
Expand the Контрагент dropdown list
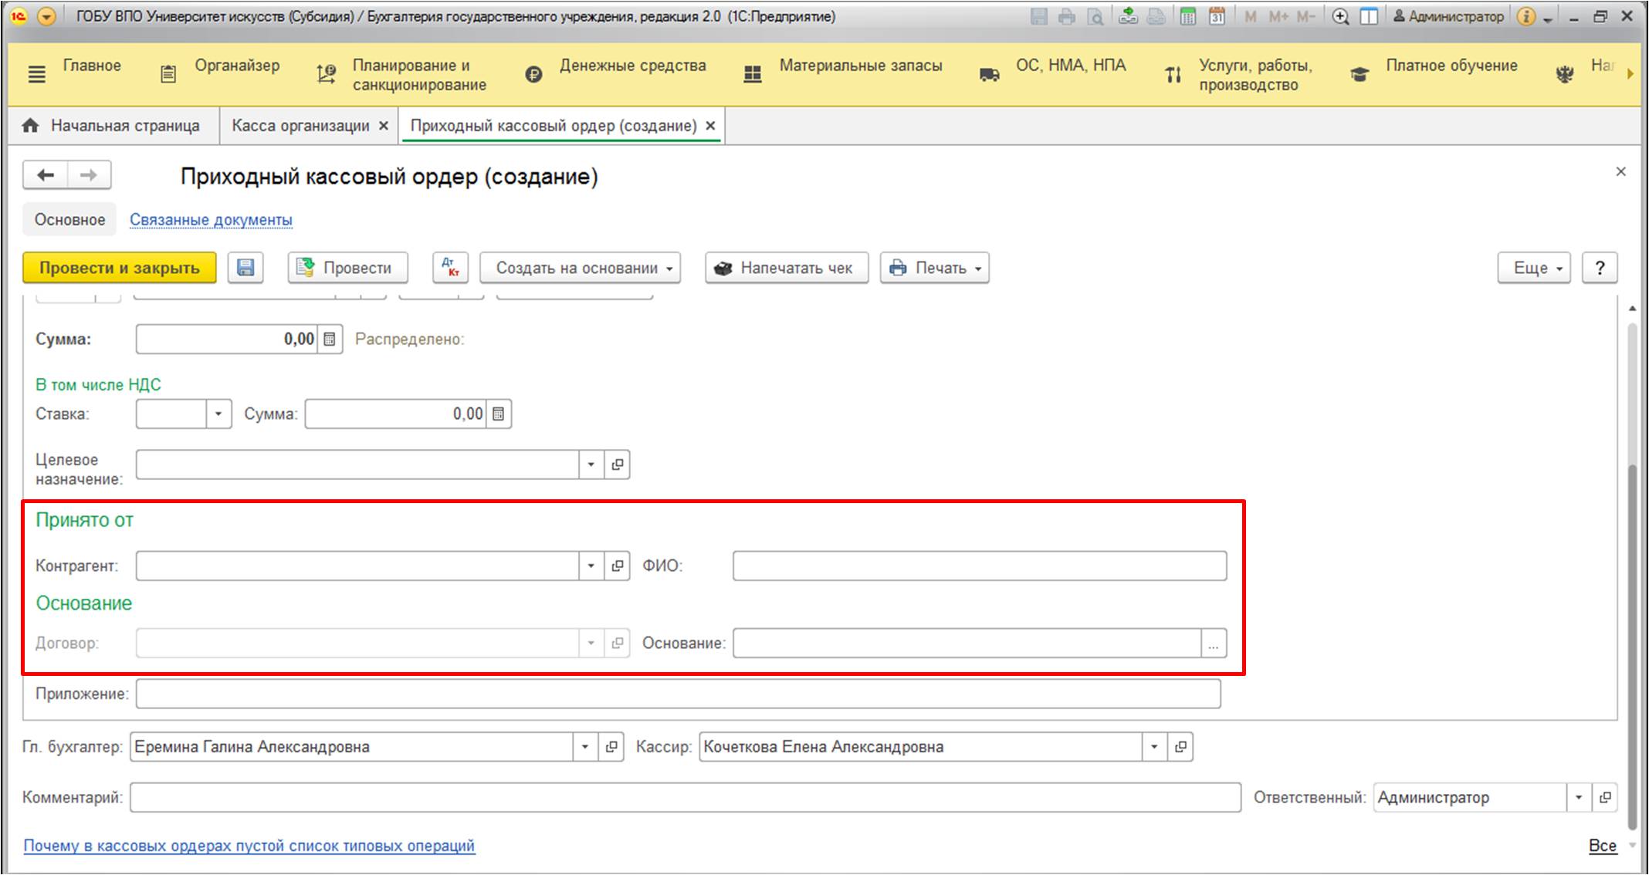pos(591,566)
